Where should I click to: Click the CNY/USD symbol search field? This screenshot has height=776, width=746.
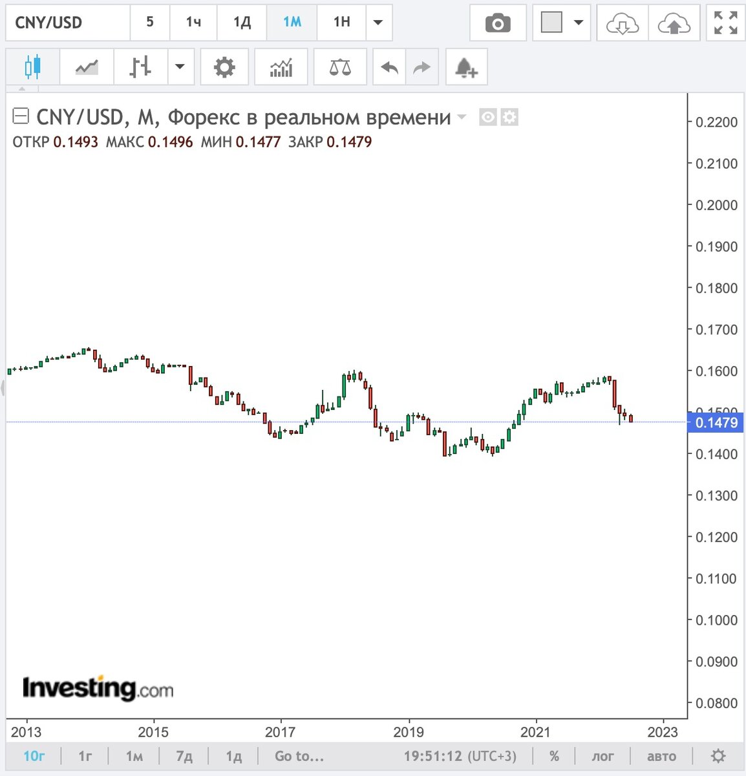click(68, 23)
